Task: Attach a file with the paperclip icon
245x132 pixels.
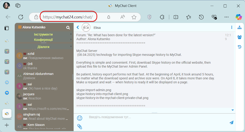Action: click(x=79, y=127)
